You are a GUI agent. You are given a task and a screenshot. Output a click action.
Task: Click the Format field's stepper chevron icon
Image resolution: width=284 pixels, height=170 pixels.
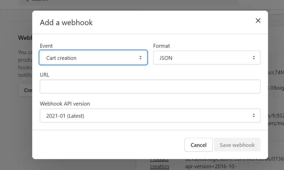pyautogui.click(x=254, y=58)
